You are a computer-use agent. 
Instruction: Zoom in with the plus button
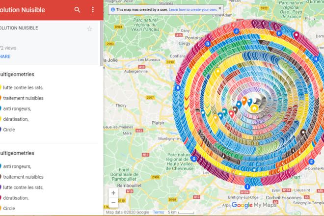[x=113, y=193]
